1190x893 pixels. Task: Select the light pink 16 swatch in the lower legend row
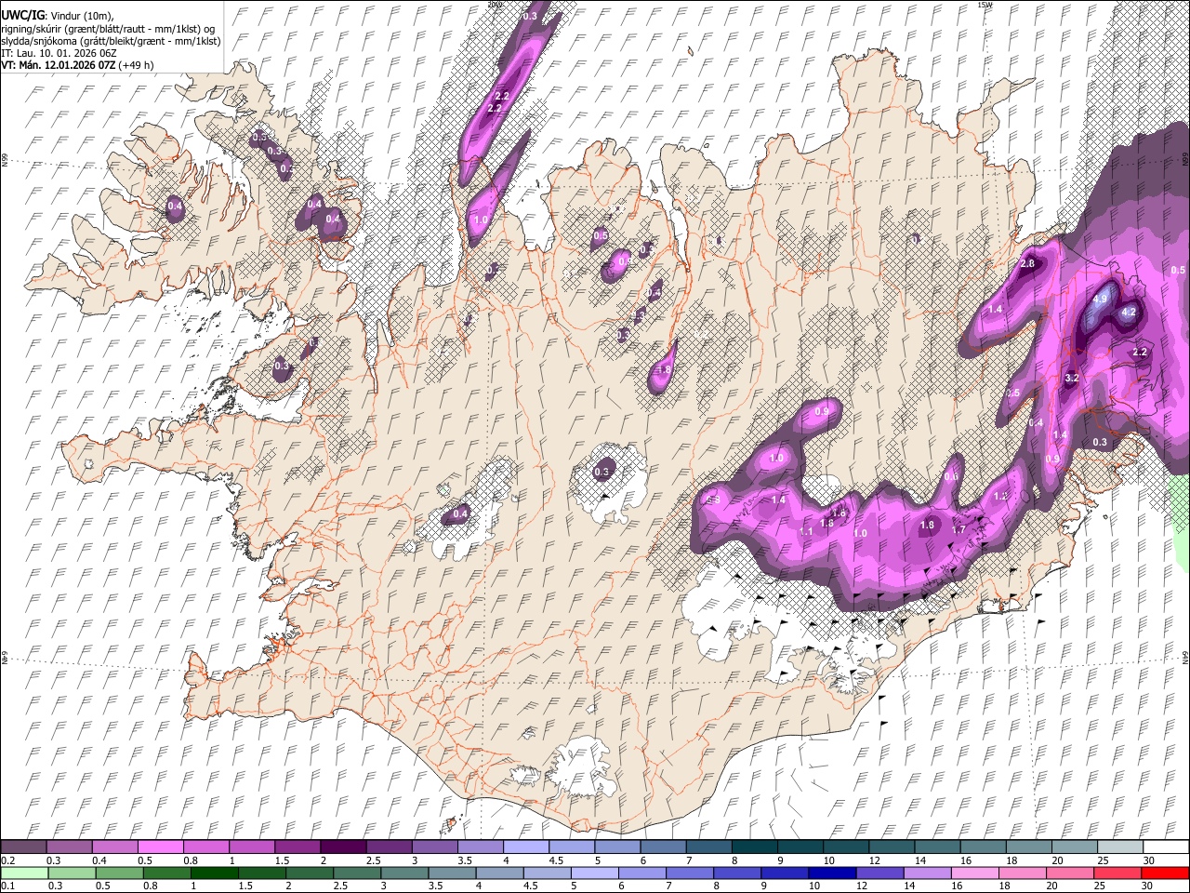click(x=974, y=873)
